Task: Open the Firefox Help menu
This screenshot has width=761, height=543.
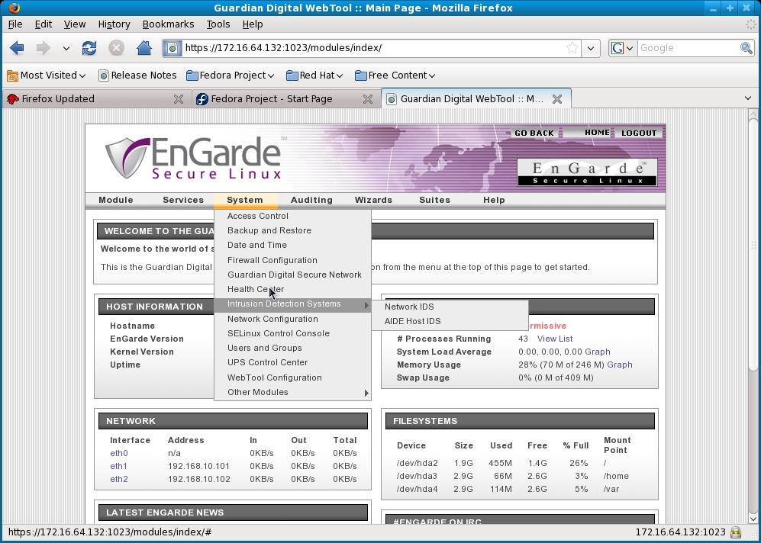Action: 253,24
